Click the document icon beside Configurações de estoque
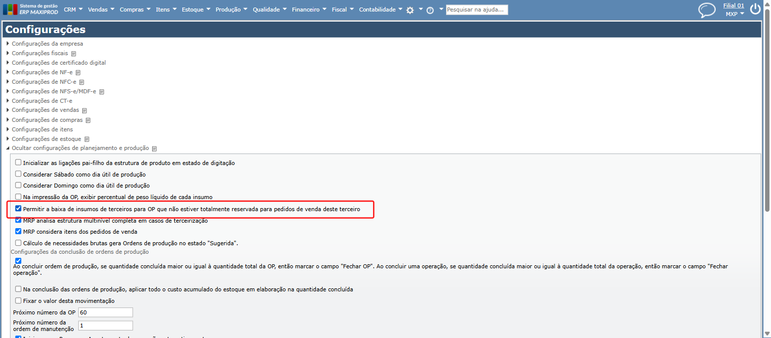 click(86, 139)
